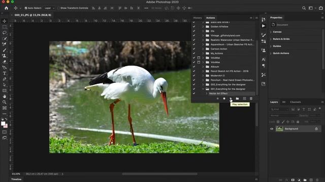
Task: Open the Properties tab
Action: [276, 18]
